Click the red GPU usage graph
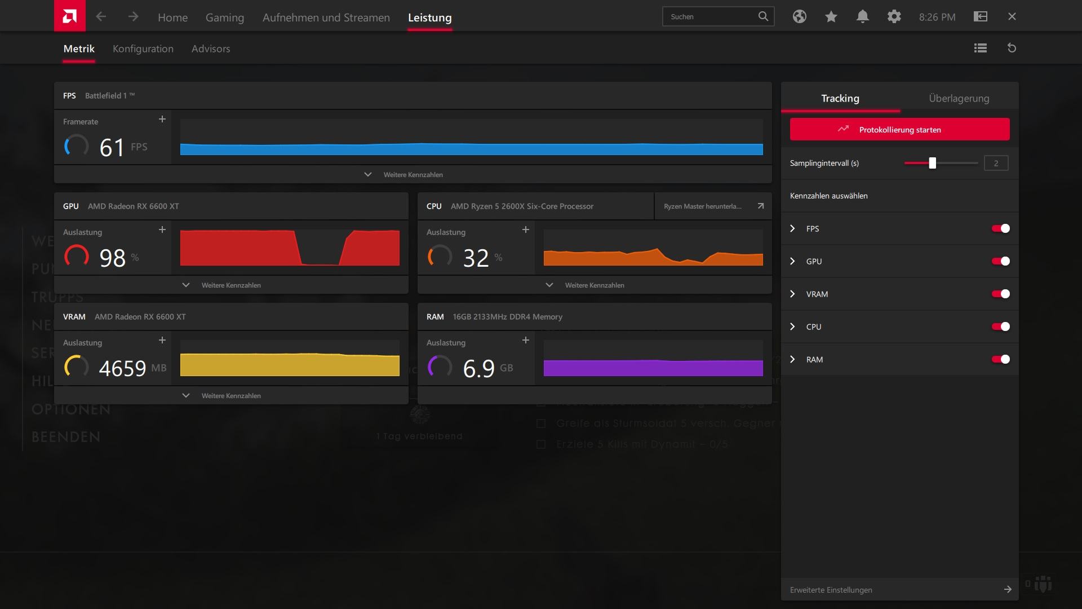This screenshot has width=1082, height=609. click(x=290, y=248)
